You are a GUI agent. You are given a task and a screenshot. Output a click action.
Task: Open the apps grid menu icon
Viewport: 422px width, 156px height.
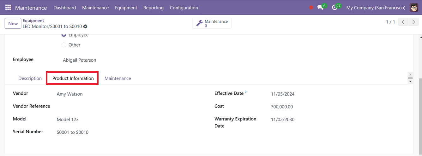click(8, 8)
